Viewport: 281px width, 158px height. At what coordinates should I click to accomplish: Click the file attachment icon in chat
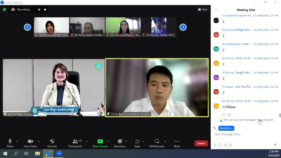tap(225, 145)
